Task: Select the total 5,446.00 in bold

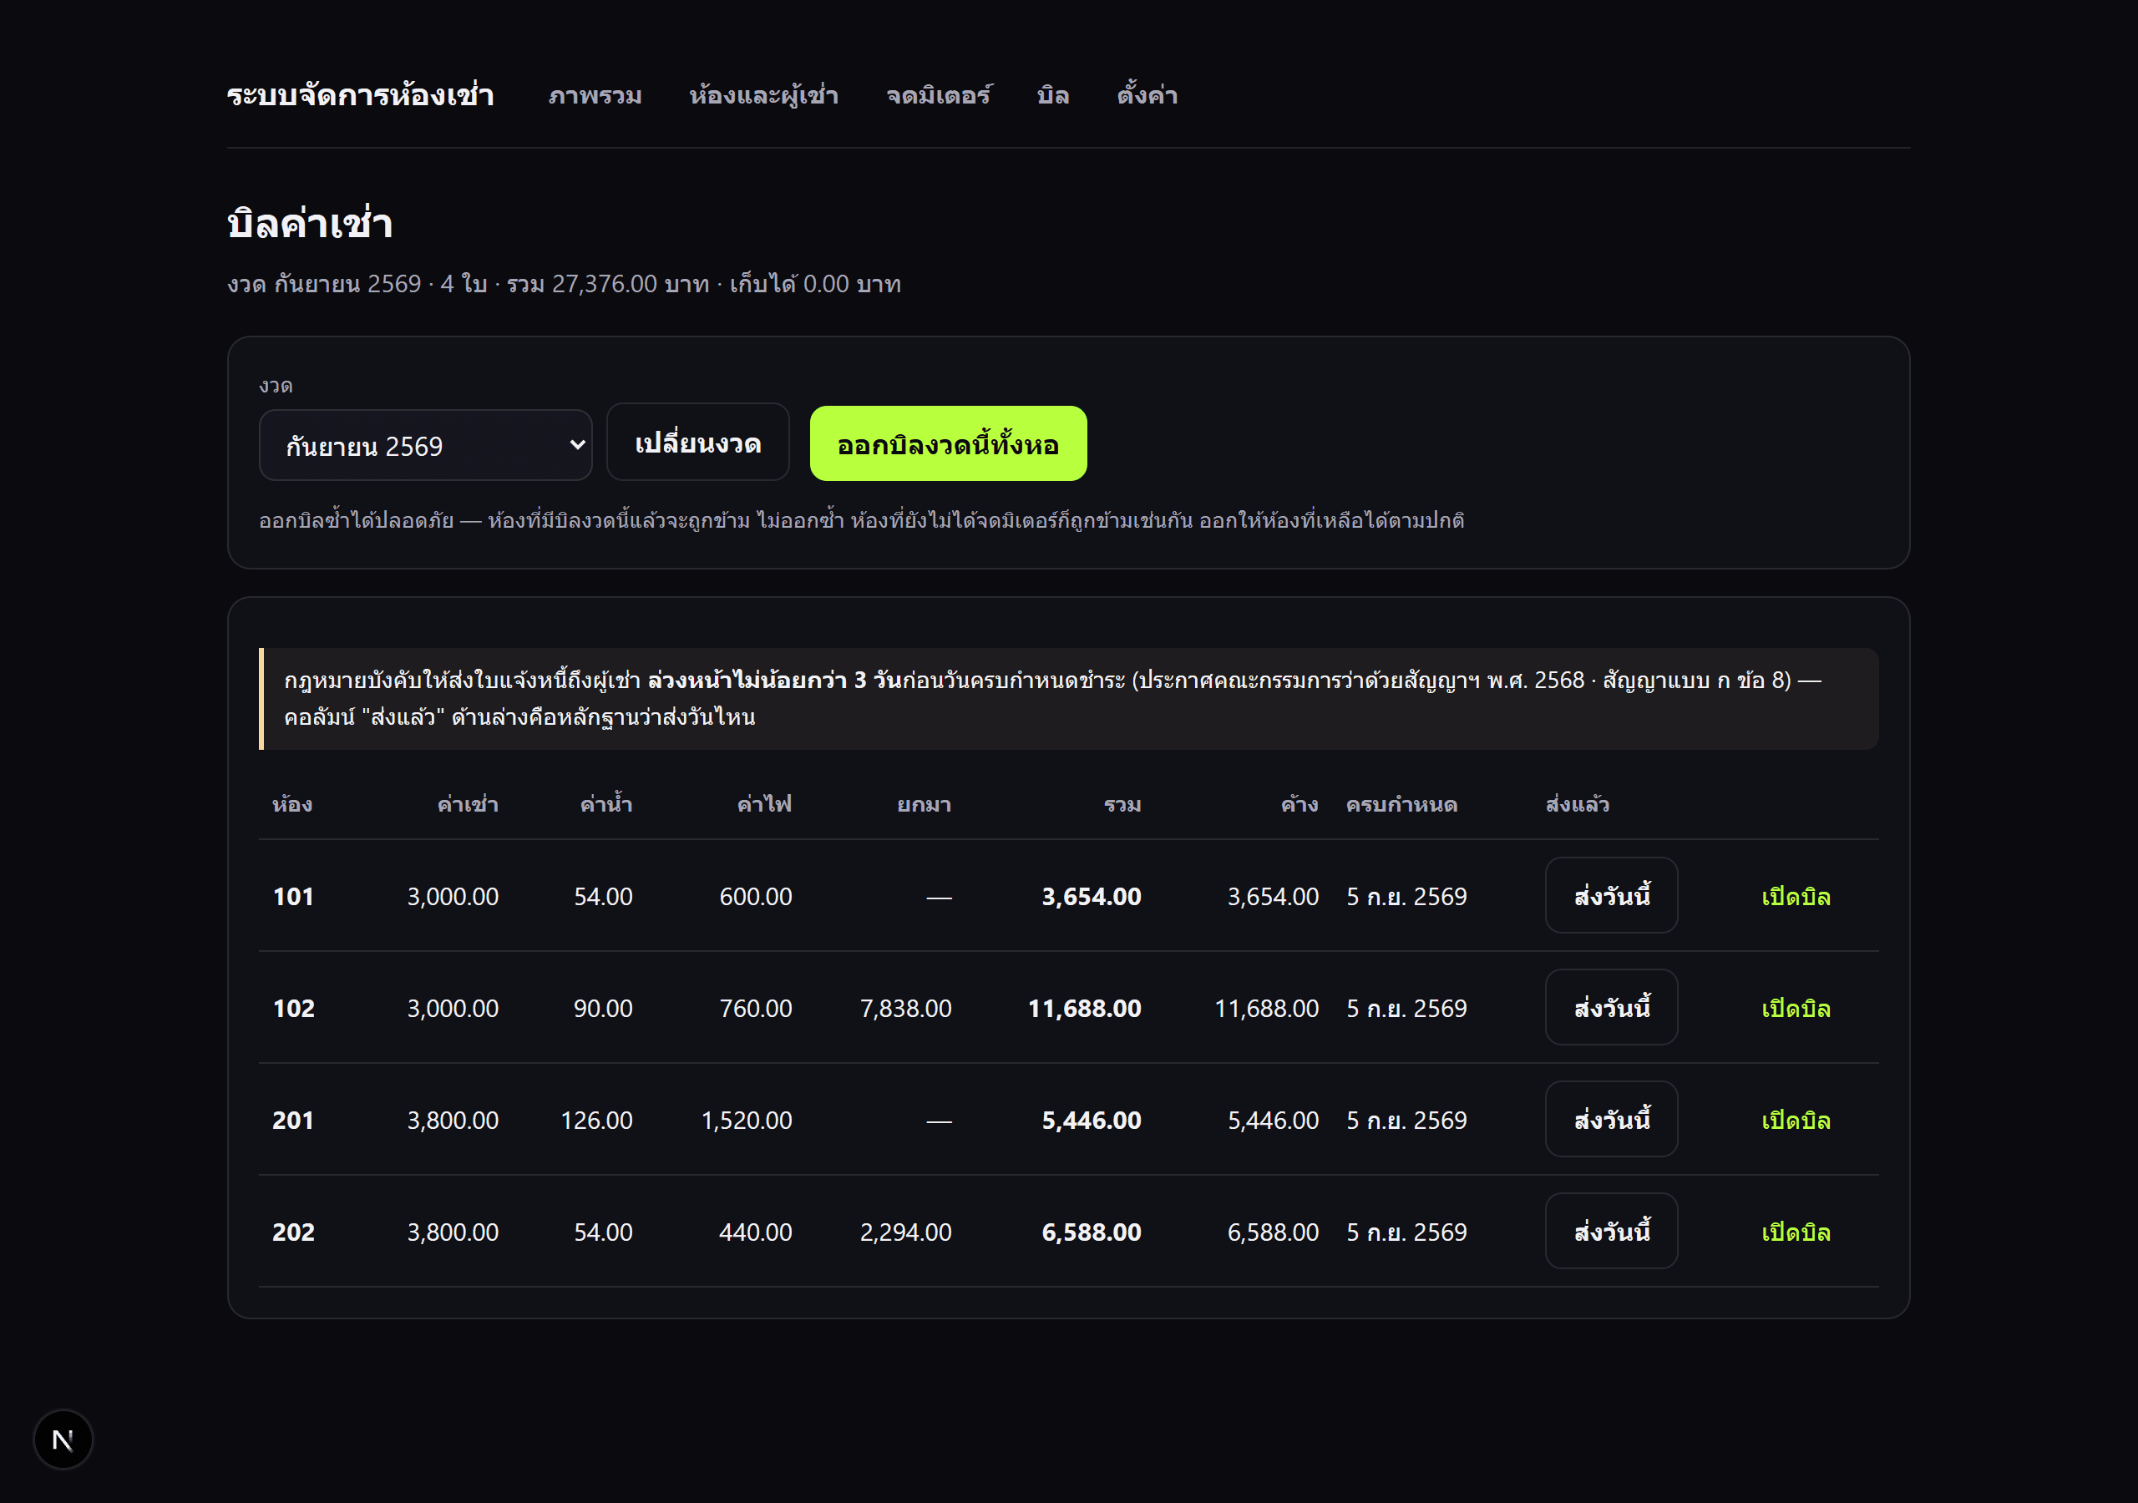Action: (1092, 1120)
